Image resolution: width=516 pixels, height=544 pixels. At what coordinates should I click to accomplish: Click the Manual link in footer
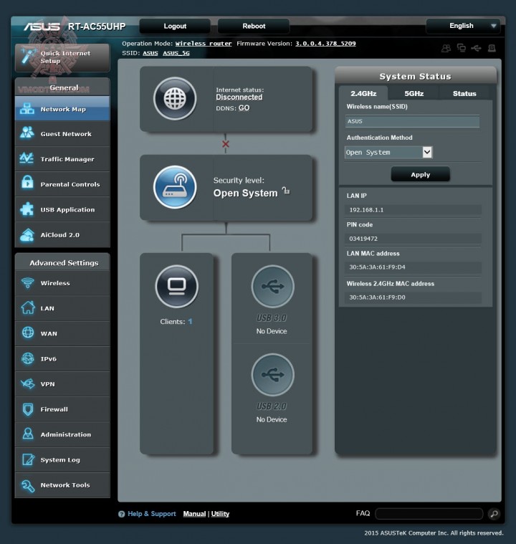[194, 514]
